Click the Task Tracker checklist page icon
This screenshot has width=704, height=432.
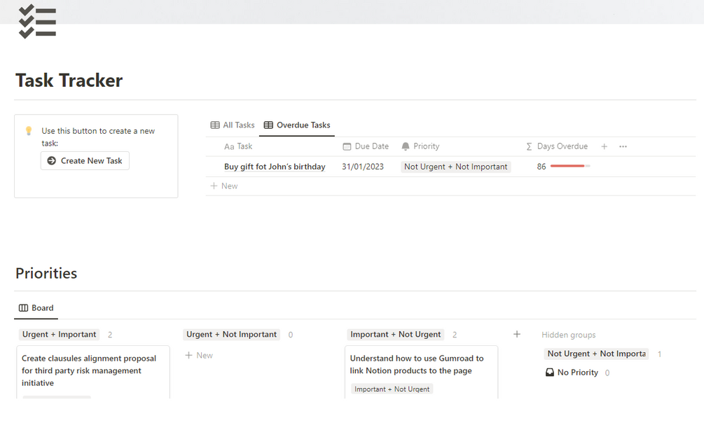point(37,21)
